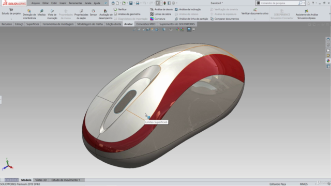331x186 pixels.
Task: Click the Select cursor tool
Action: point(158,3)
